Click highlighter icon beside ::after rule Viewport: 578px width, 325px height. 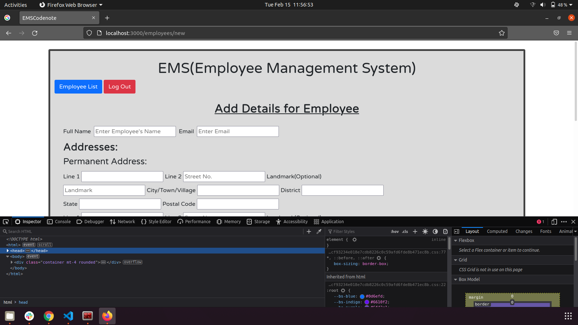[x=379, y=258]
